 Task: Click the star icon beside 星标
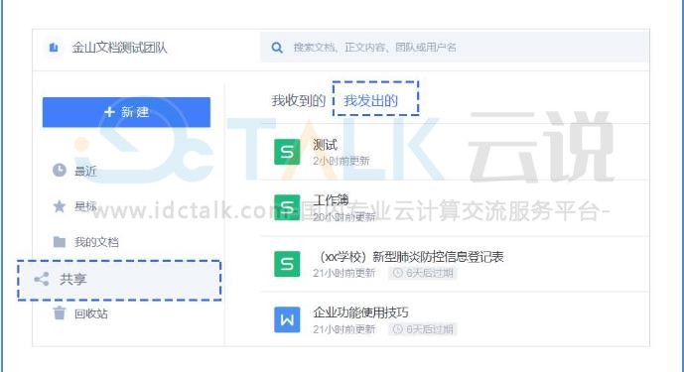[x=60, y=206]
